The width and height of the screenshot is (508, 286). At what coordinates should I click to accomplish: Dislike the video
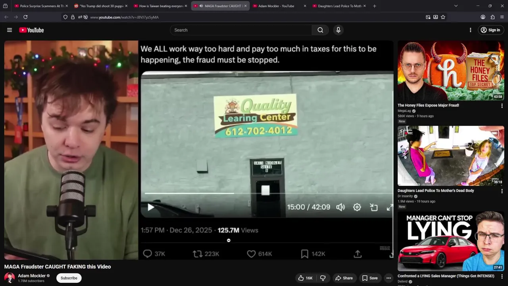pyautogui.click(x=323, y=278)
